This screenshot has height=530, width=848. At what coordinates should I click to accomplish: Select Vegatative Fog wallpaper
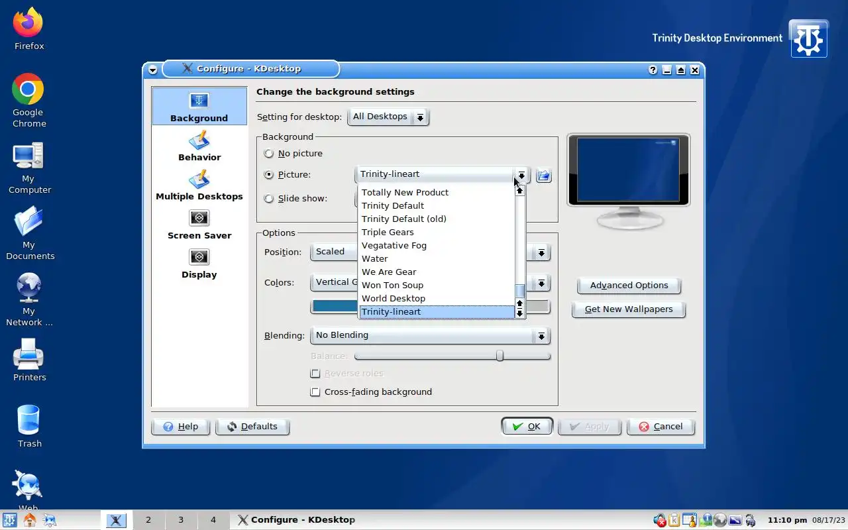coord(437,246)
